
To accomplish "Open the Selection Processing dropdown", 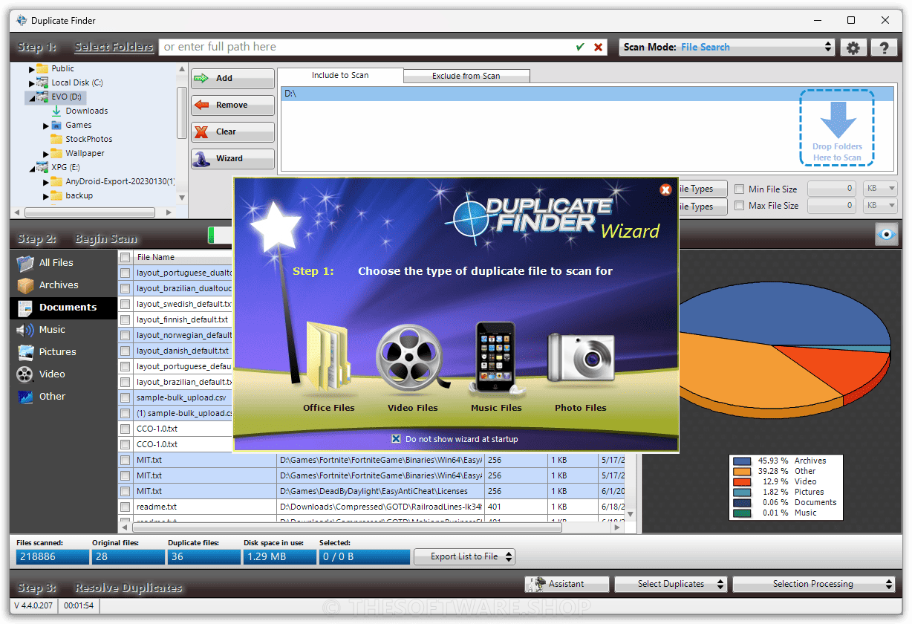I will coord(813,584).
